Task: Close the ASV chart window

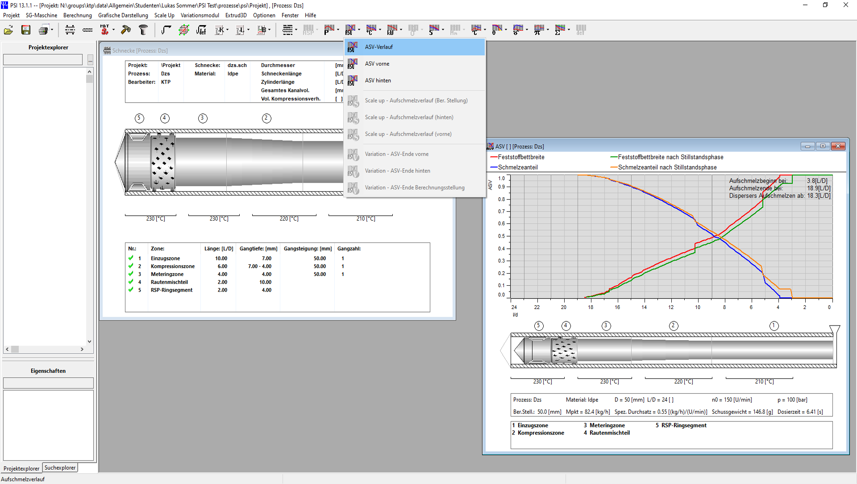Action: 838,146
